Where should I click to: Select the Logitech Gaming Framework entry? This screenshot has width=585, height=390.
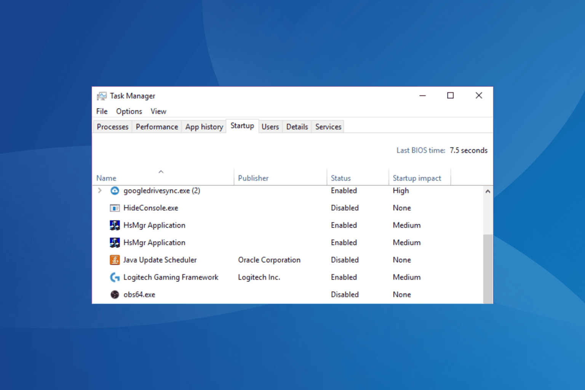click(171, 277)
